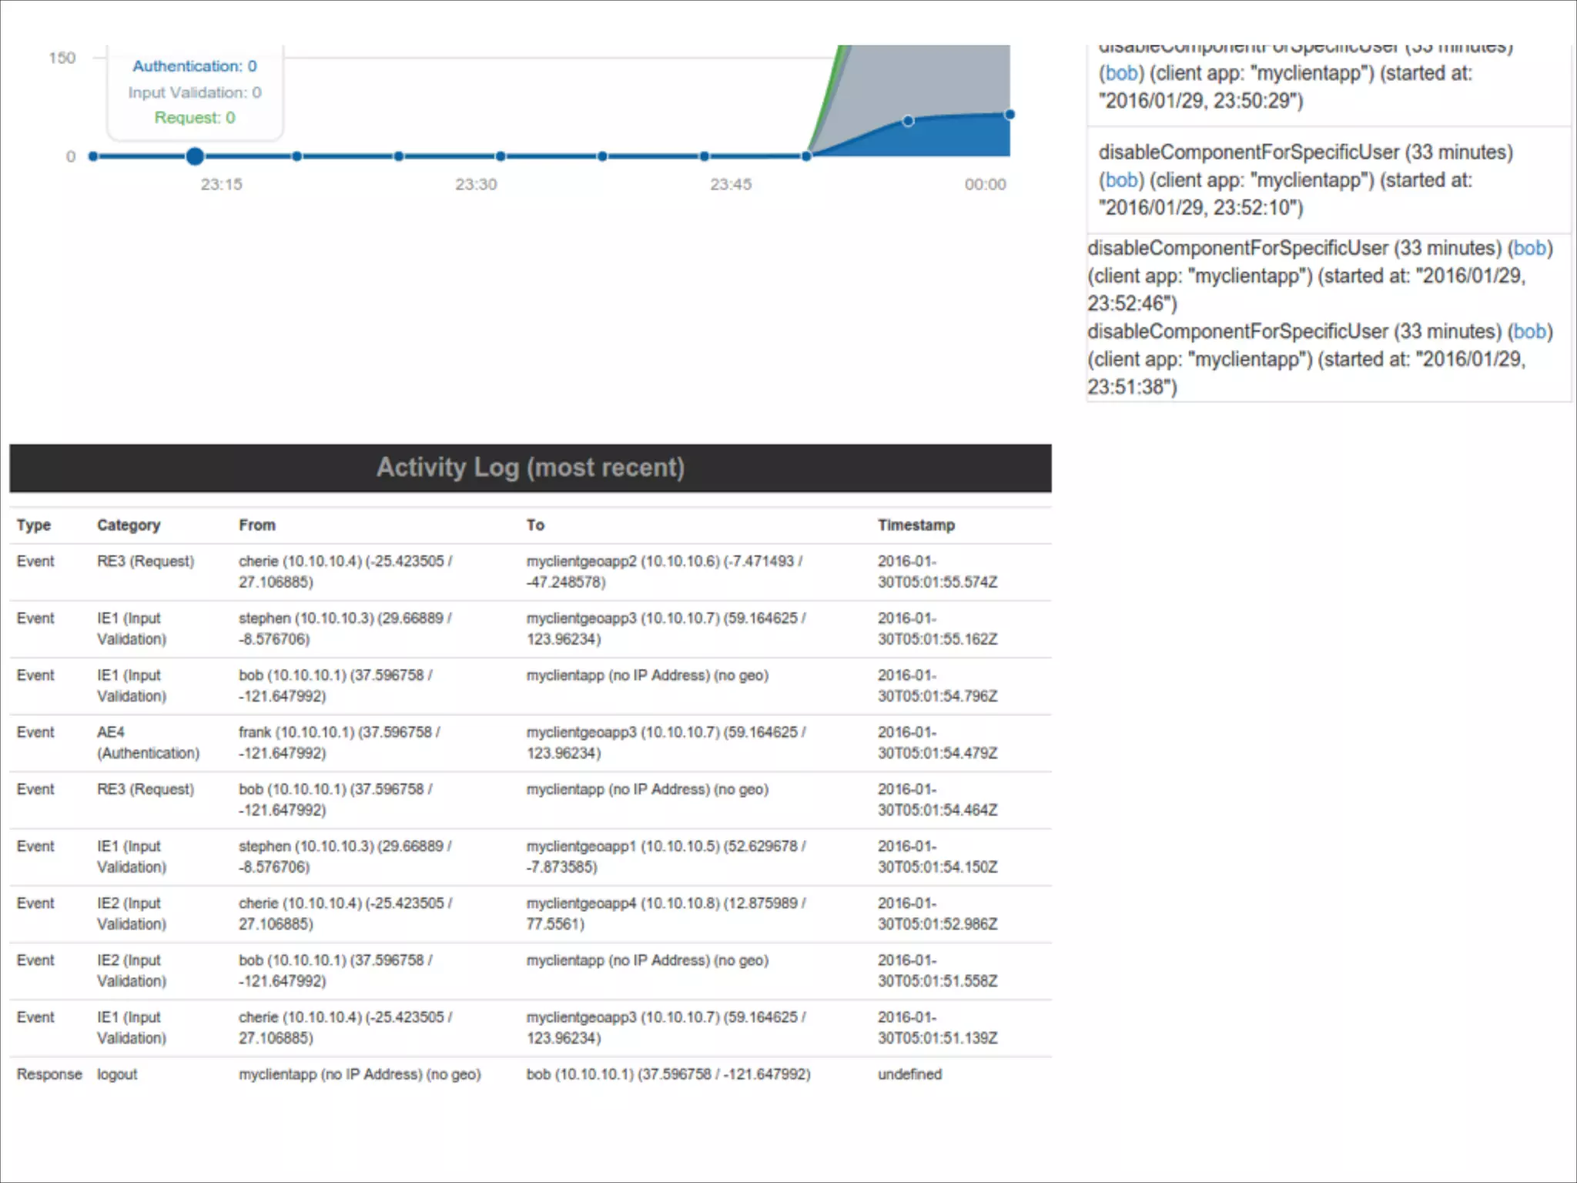
Task: Click the Authentication: 0 tooltip entry
Action: pos(195,66)
